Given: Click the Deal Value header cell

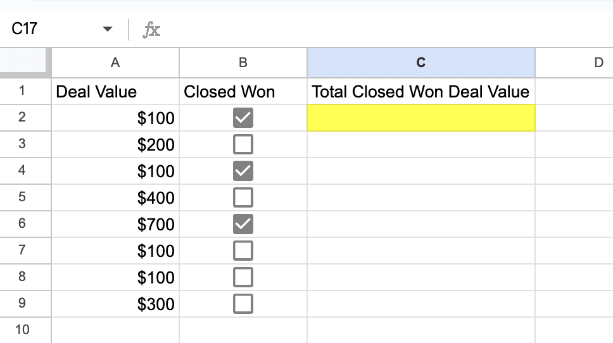Looking at the screenshot, I should click(115, 92).
